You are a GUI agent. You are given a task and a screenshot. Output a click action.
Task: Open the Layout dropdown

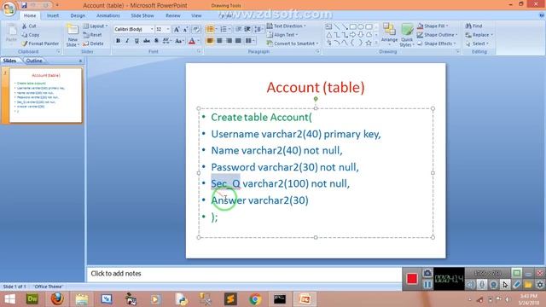(96, 26)
